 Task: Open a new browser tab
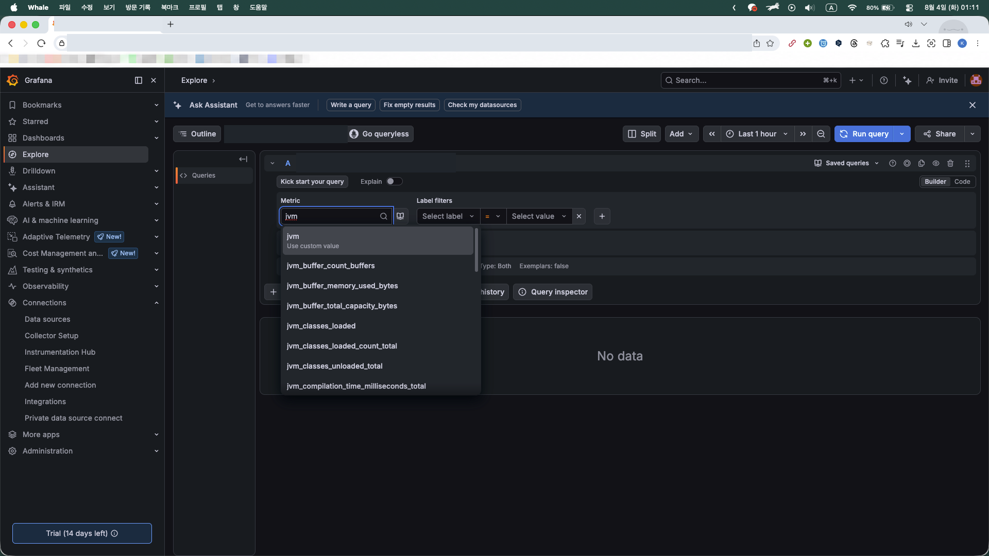(170, 24)
